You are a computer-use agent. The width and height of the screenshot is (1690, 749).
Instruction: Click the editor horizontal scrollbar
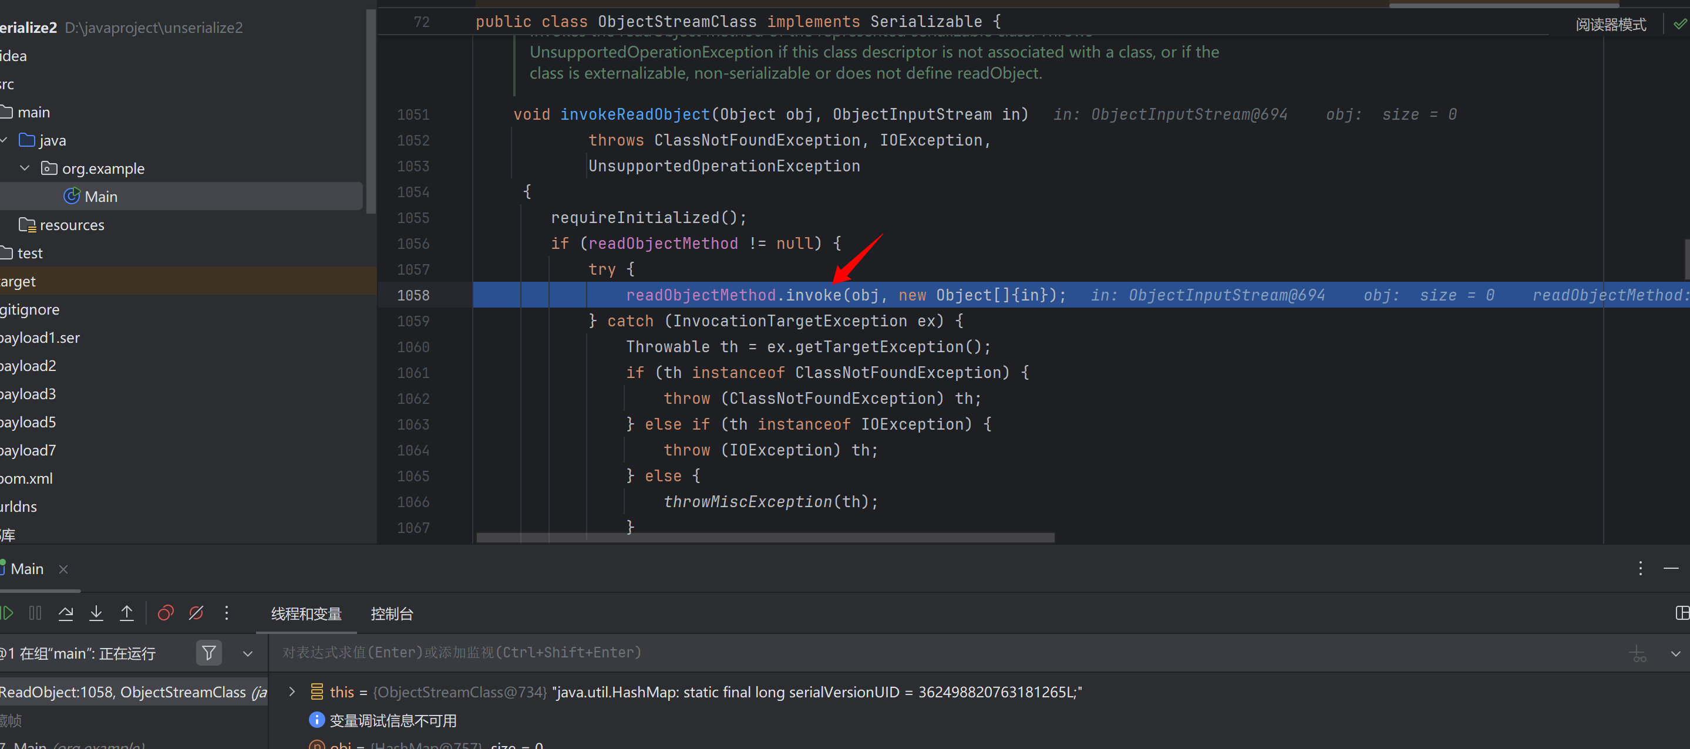pos(765,538)
